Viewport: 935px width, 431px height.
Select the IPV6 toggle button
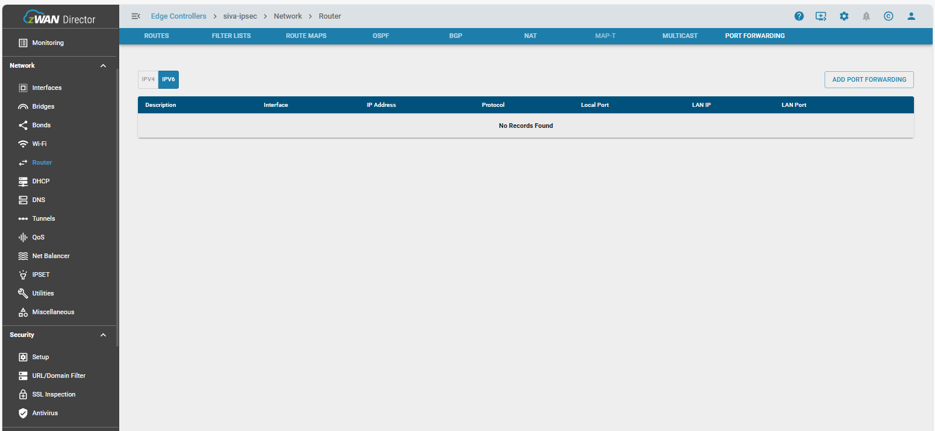point(168,79)
